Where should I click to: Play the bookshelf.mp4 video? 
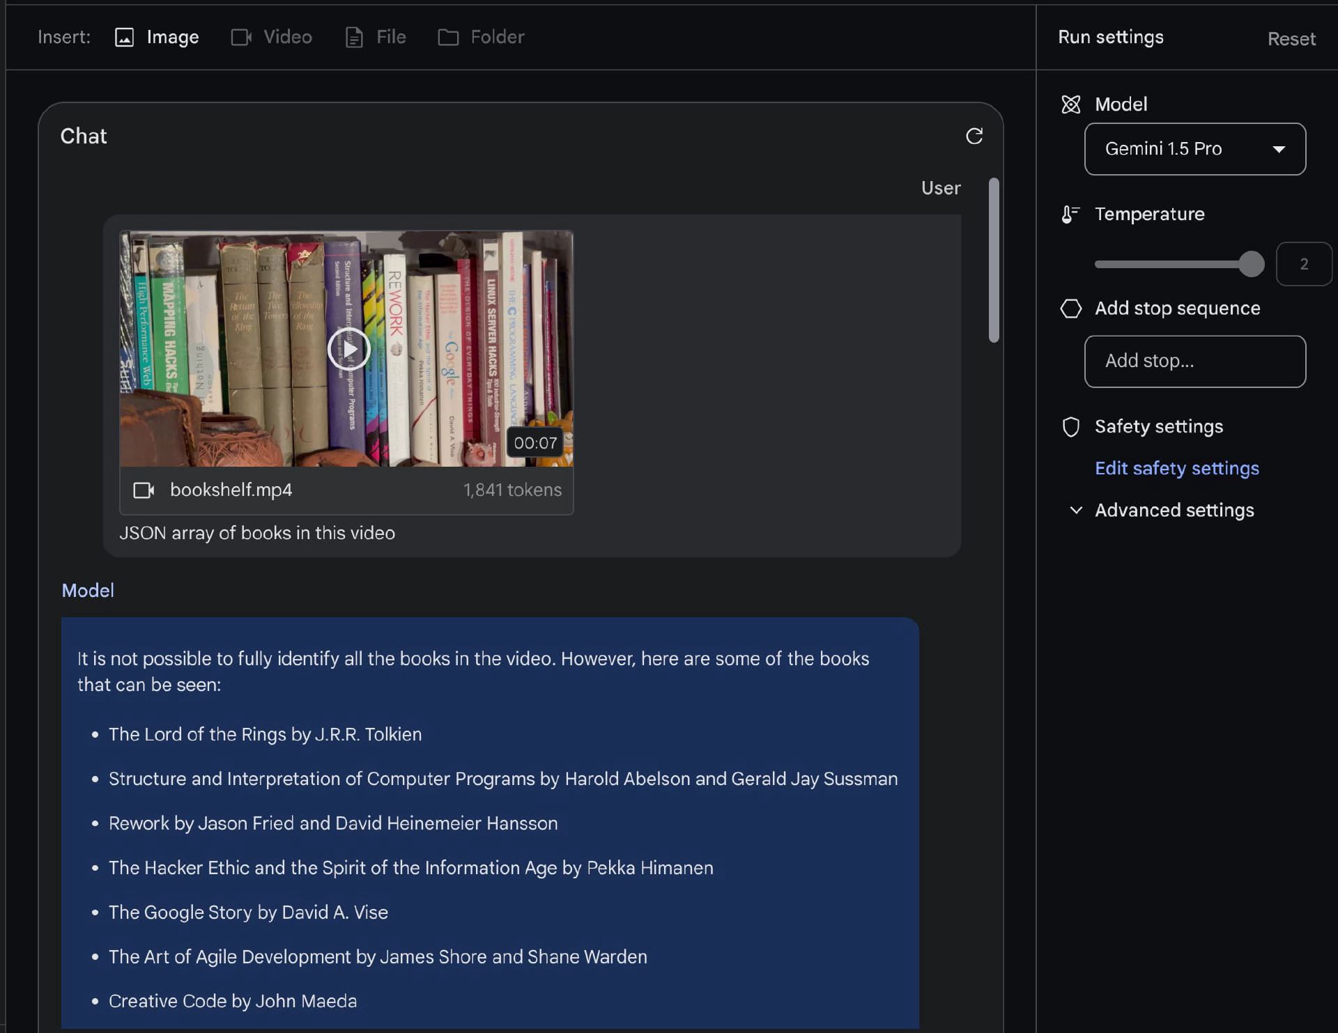(348, 349)
